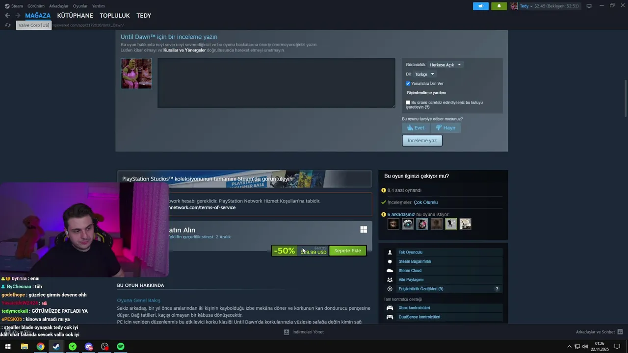Open the OBS Studio taskbar icon
The width and height of the screenshot is (628, 353).
[105, 347]
